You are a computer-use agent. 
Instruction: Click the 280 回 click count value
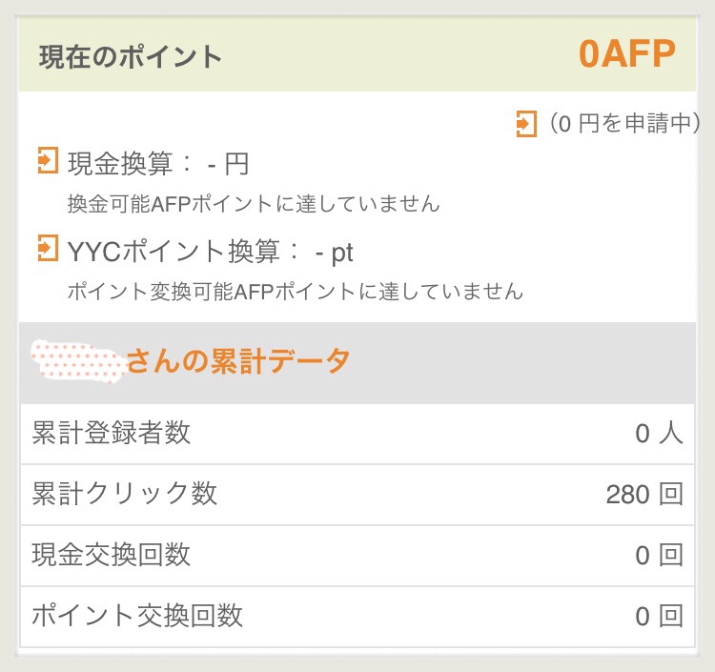click(x=643, y=495)
